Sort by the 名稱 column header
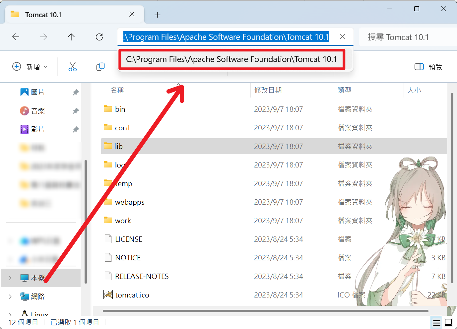This screenshot has width=457, height=329. click(x=117, y=90)
